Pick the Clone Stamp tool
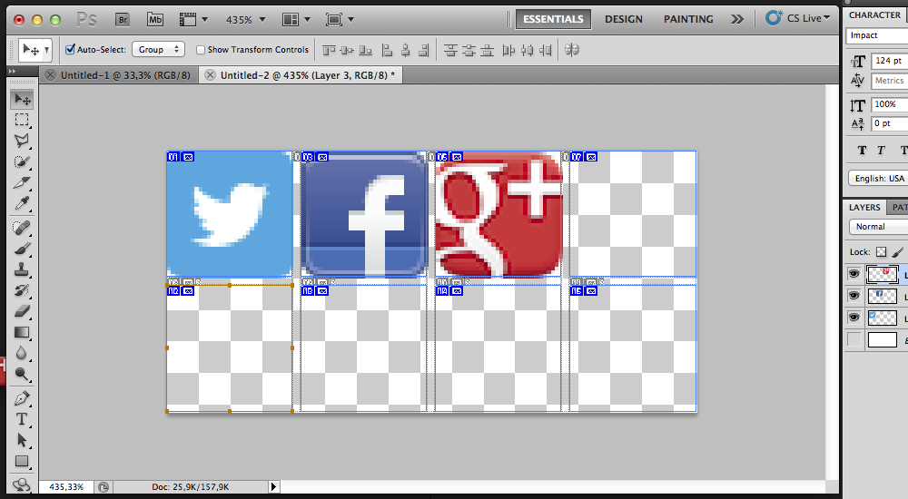Viewport: 908px width, 499px height. (x=22, y=269)
